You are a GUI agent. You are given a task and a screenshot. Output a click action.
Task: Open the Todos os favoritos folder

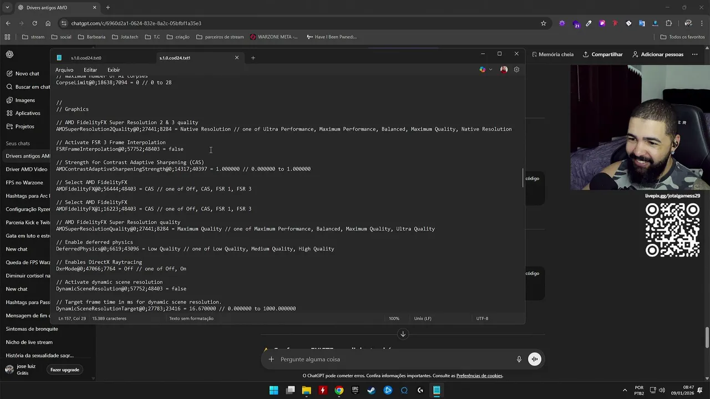(682, 37)
